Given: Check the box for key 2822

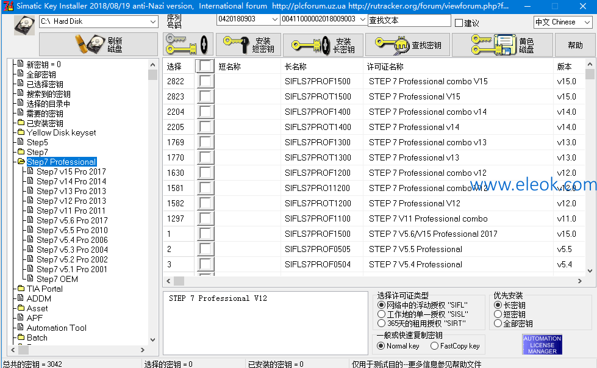Looking at the screenshot, I should click(x=206, y=81).
